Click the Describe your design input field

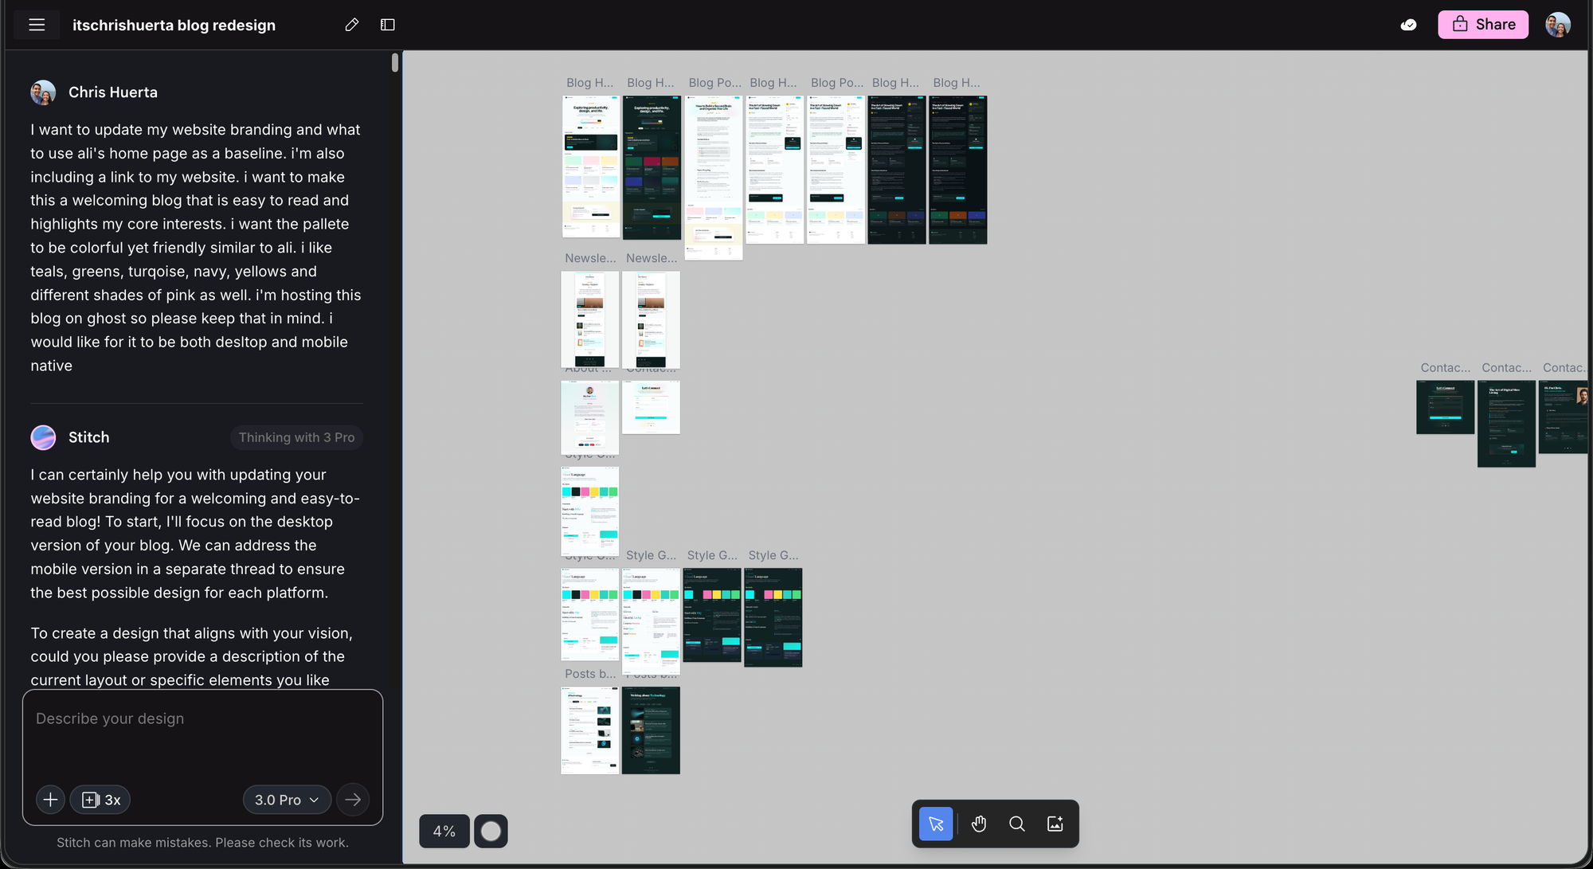click(202, 737)
